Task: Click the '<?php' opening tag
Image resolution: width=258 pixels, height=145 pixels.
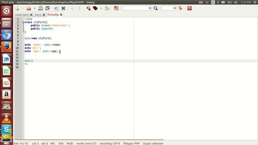Action: (x=29, y=19)
